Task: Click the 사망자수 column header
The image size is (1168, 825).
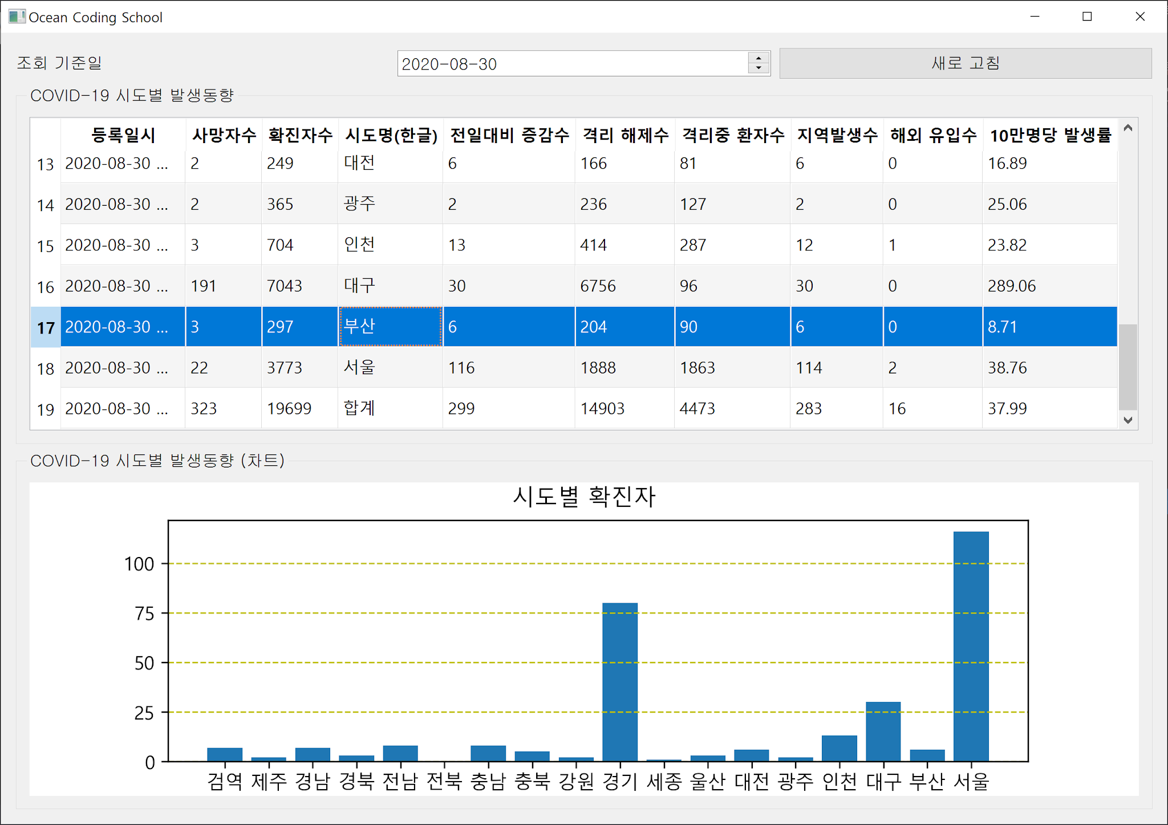Action: (x=224, y=135)
